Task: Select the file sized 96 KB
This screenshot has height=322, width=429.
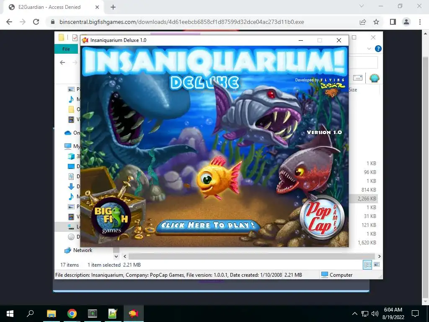Action: (x=364, y=172)
